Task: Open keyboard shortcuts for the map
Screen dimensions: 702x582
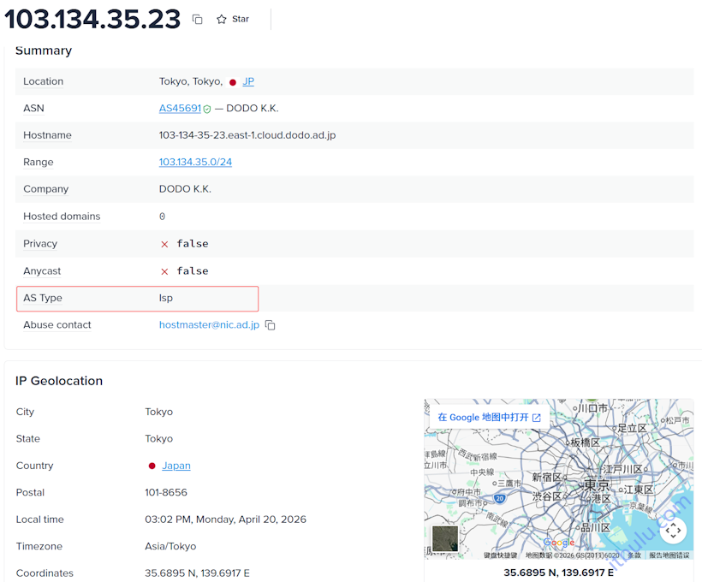Action: [501, 555]
